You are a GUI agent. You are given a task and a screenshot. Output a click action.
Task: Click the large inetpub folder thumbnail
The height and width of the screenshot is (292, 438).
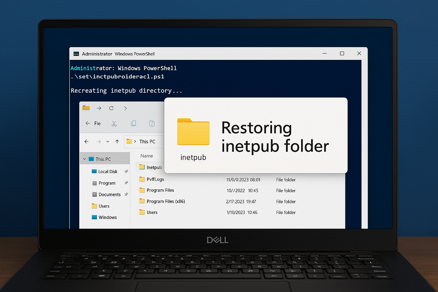pos(193,132)
